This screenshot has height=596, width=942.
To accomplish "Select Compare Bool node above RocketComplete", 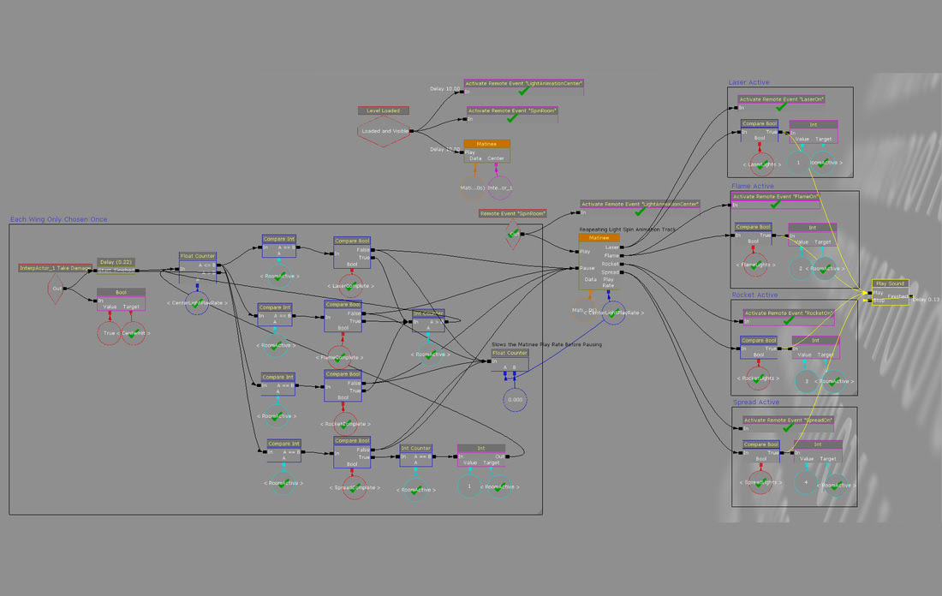I will (343, 385).
